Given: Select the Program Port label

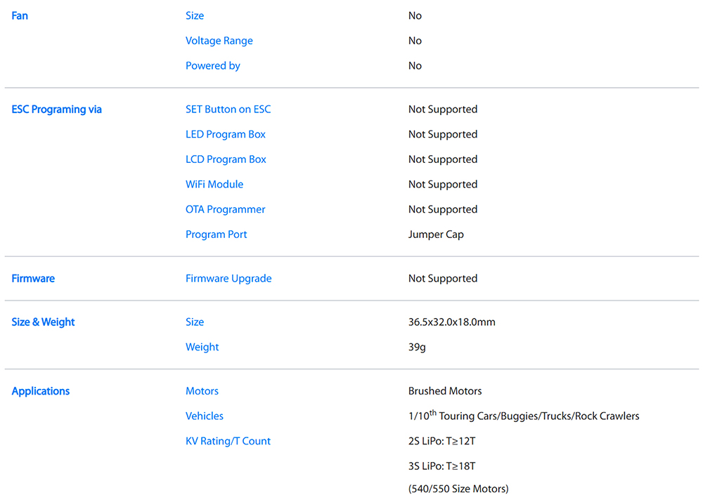Looking at the screenshot, I should pyautogui.click(x=216, y=235).
